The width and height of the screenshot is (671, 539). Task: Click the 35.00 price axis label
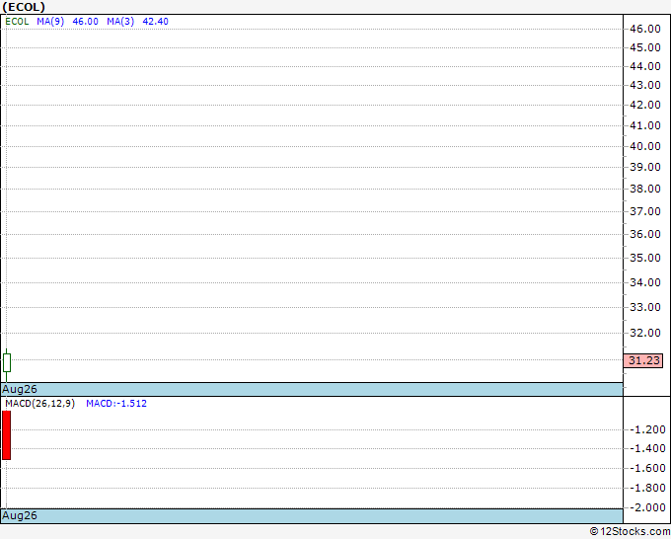(645, 258)
